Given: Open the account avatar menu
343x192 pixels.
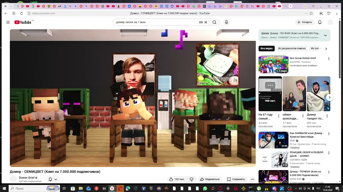Looking at the screenshot, I should pos(330,22).
